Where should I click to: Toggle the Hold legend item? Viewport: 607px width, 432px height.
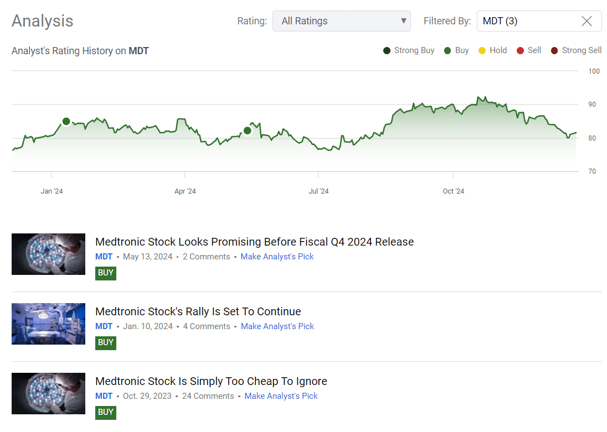pos(492,50)
